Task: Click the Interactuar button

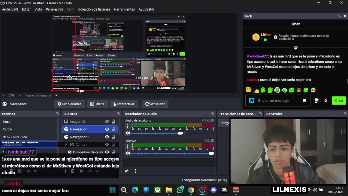Action: [x=124, y=104]
